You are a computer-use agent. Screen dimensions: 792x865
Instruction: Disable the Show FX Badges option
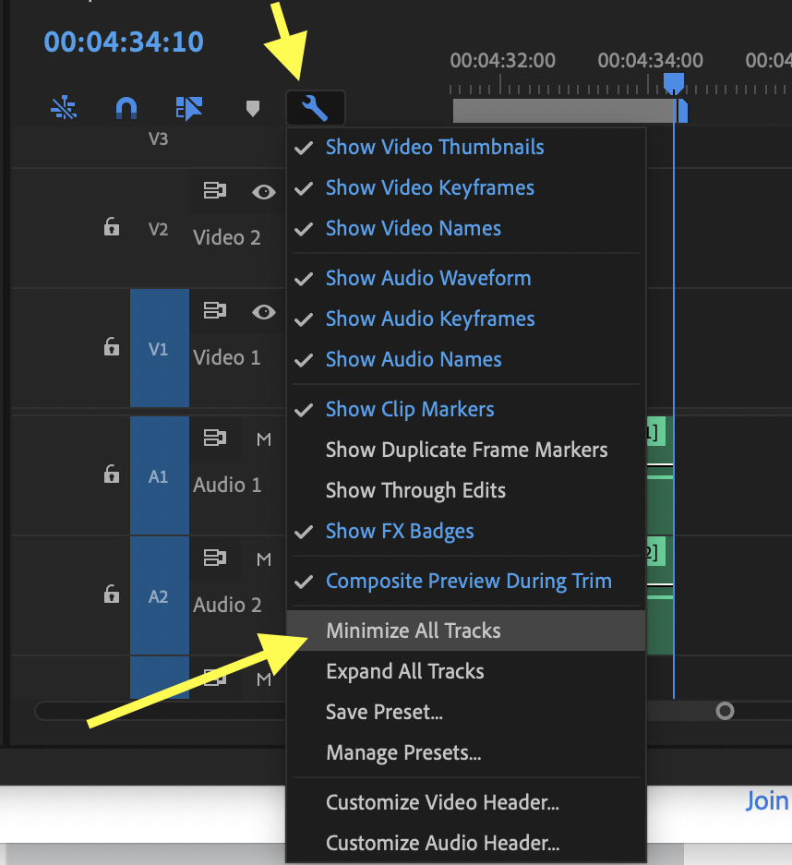click(x=400, y=531)
